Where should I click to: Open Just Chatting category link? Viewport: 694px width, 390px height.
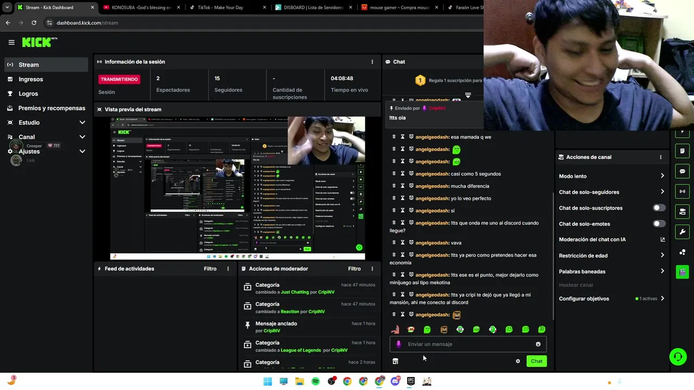point(294,292)
